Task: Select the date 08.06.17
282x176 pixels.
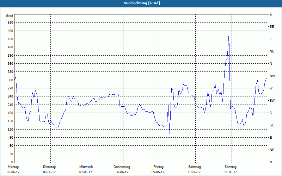Action: pyautogui.click(x=122, y=172)
